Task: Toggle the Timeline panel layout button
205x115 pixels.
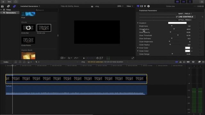Action: [184, 2]
